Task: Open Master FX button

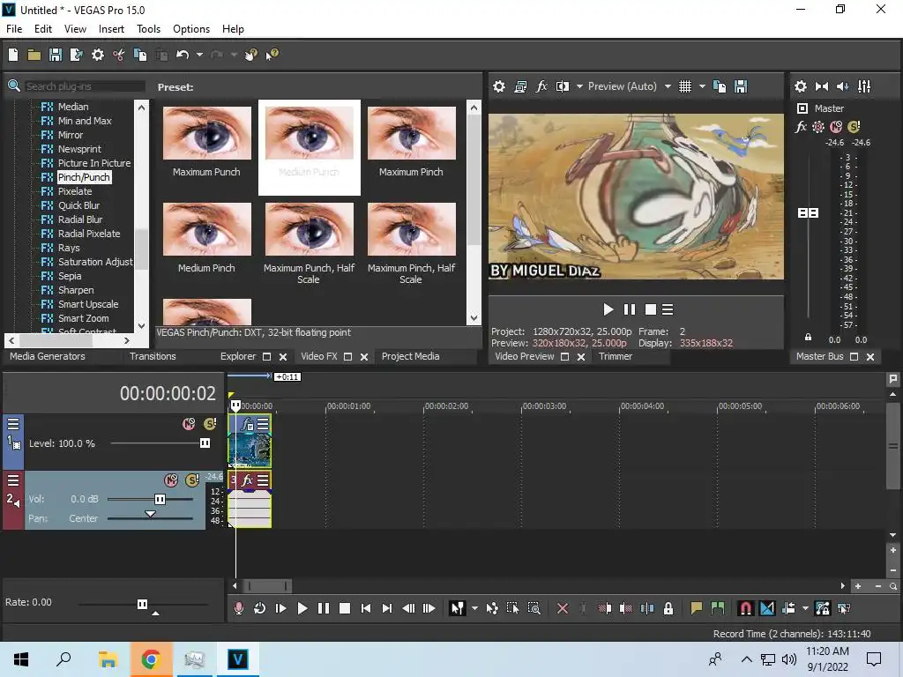Action: tap(801, 127)
